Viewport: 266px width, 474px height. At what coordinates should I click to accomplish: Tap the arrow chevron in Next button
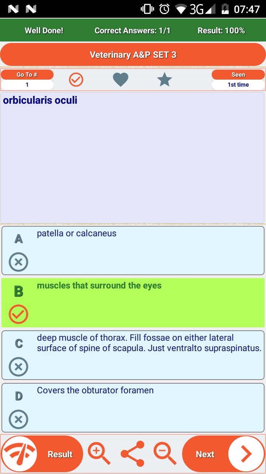coord(246,454)
